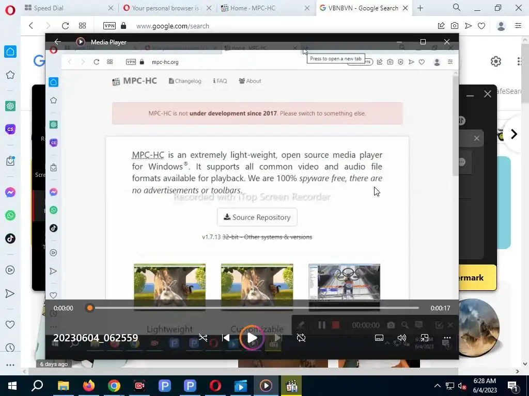The height and width of the screenshot is (396, 529).
Task: Open MPC-HC from the taskbar
Action: [x=291, y=386]
